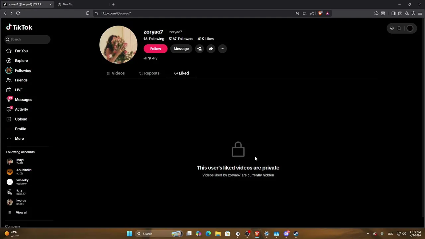Click the address bar URL
Viewport: 425px width, 239px height.
pyautogui.click(x=116, y=13)
